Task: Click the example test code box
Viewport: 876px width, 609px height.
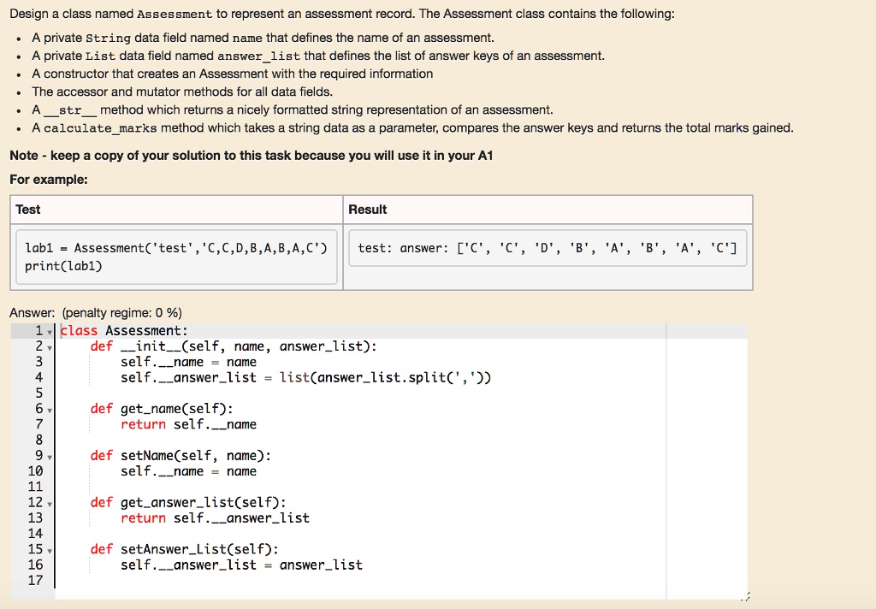Action: (x=176, y=257)
